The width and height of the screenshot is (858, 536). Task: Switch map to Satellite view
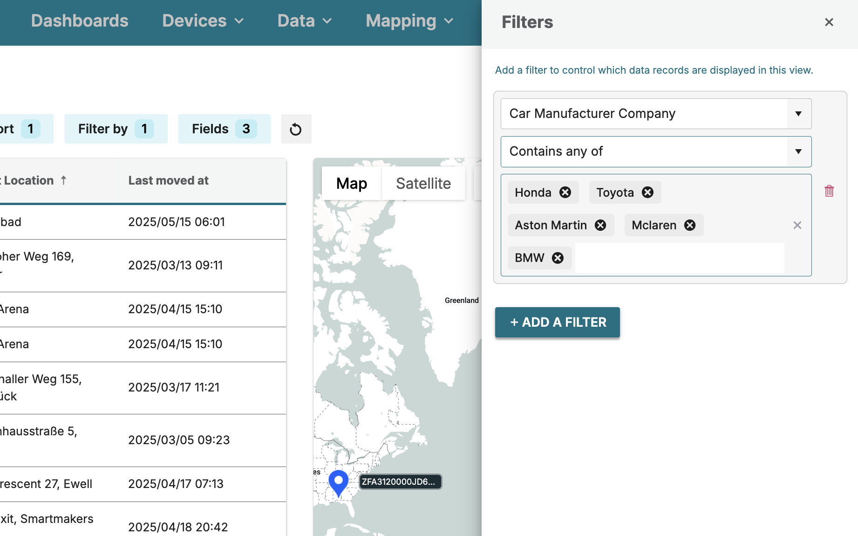pyautogui.click(x=423, y=184)
